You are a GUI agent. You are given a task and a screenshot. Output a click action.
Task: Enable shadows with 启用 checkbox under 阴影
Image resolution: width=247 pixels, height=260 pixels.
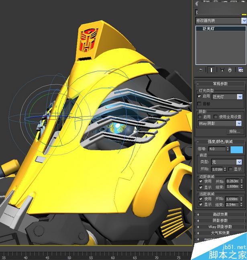200,117
